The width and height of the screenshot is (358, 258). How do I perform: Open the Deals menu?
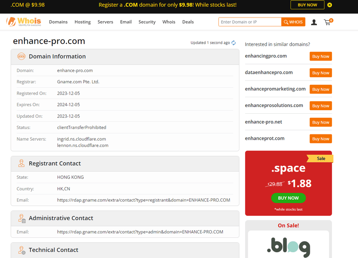tap(188, 22)
